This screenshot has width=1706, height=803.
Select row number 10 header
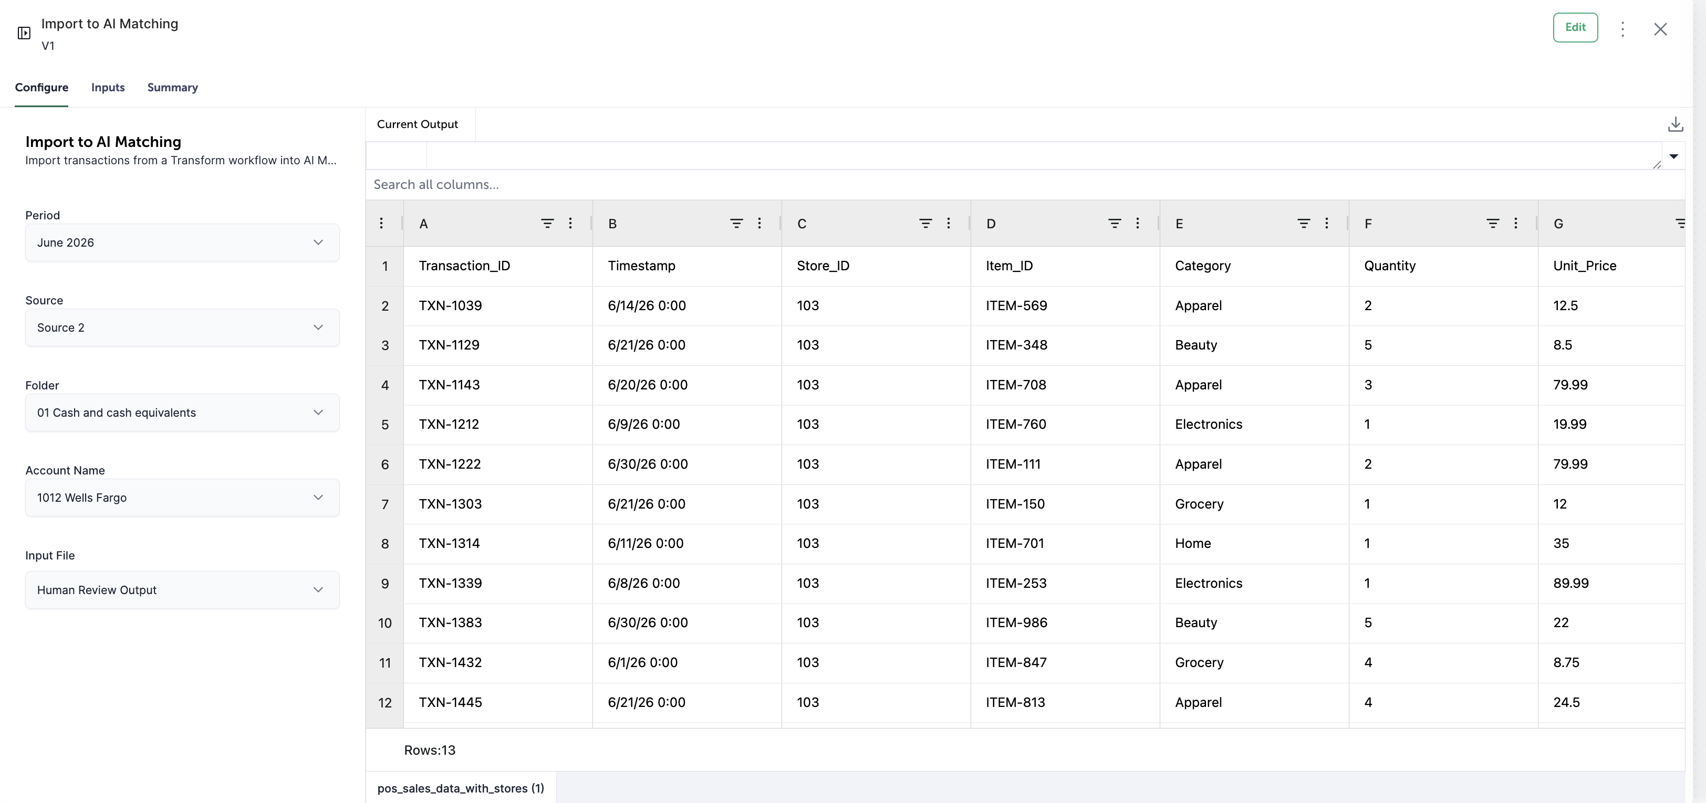pos(385,623)
